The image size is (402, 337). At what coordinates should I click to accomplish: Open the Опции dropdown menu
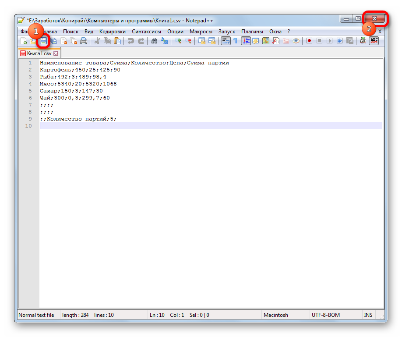175,32
